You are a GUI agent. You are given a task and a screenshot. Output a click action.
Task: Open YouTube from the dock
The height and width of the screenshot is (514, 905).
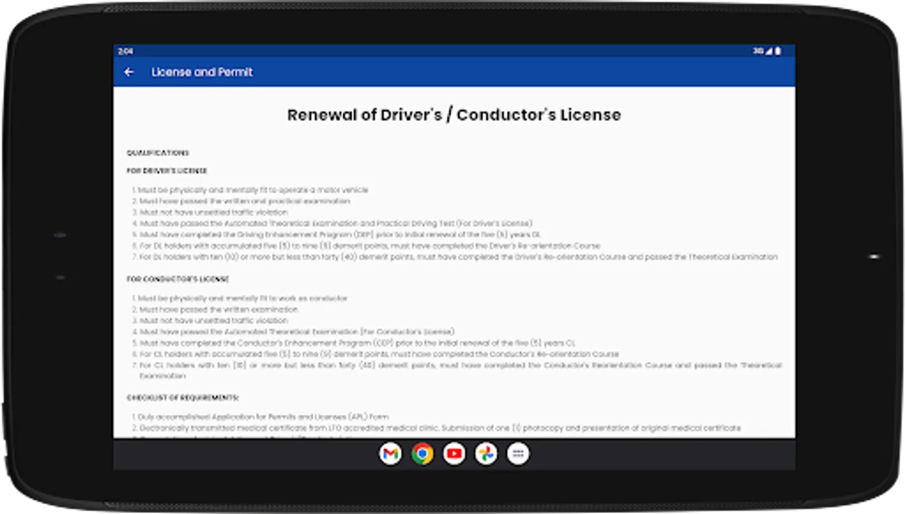coord(454,454)
